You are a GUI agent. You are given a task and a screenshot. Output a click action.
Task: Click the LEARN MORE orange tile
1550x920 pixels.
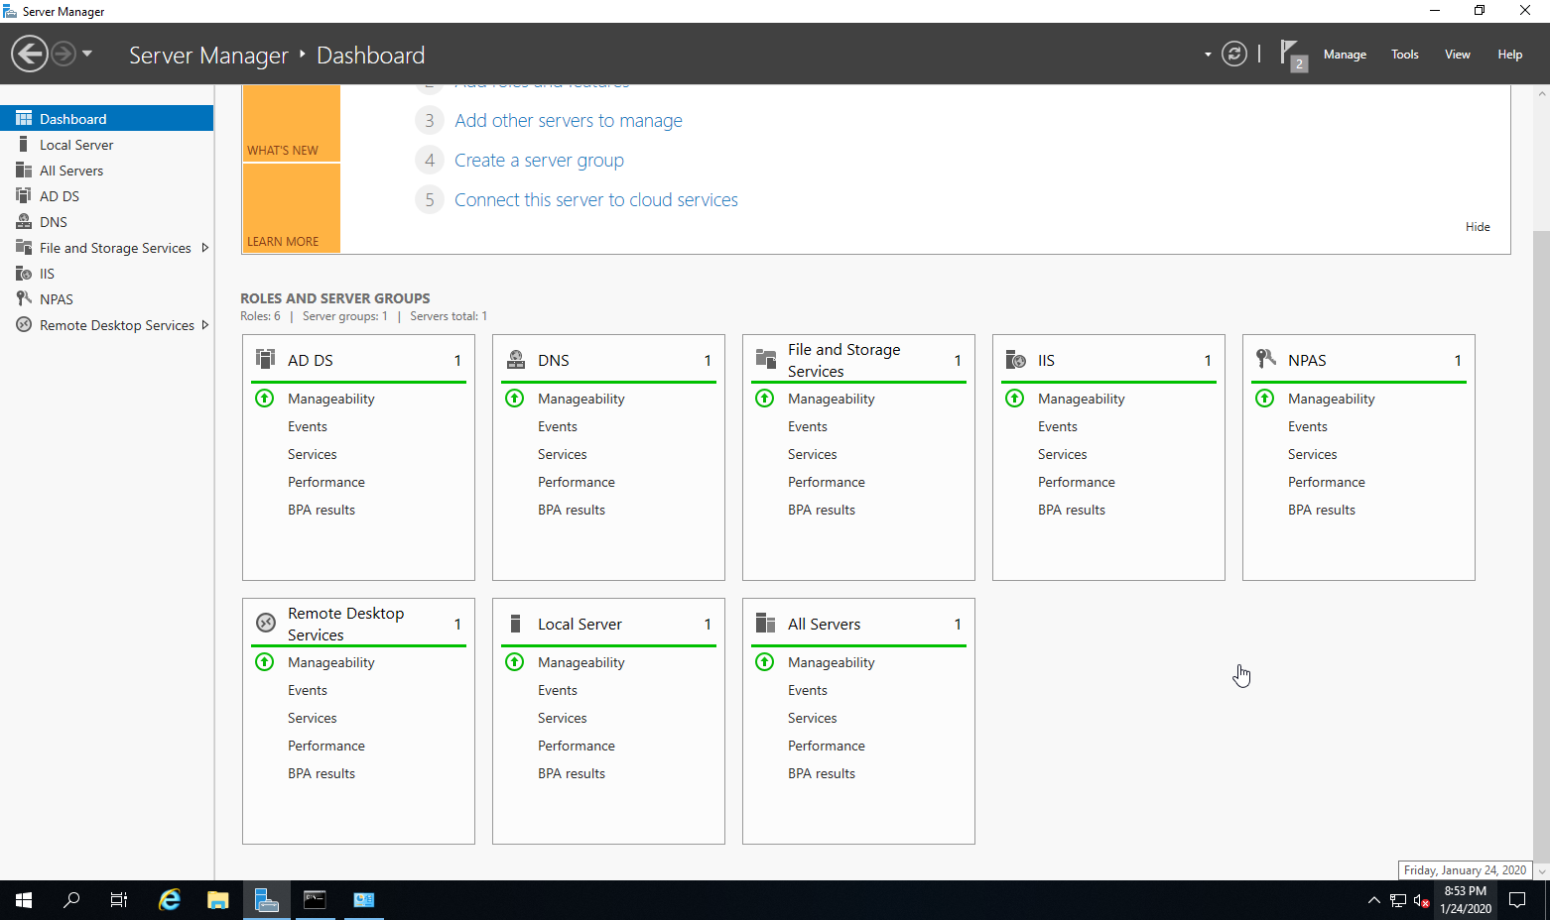tap(291, 208)
